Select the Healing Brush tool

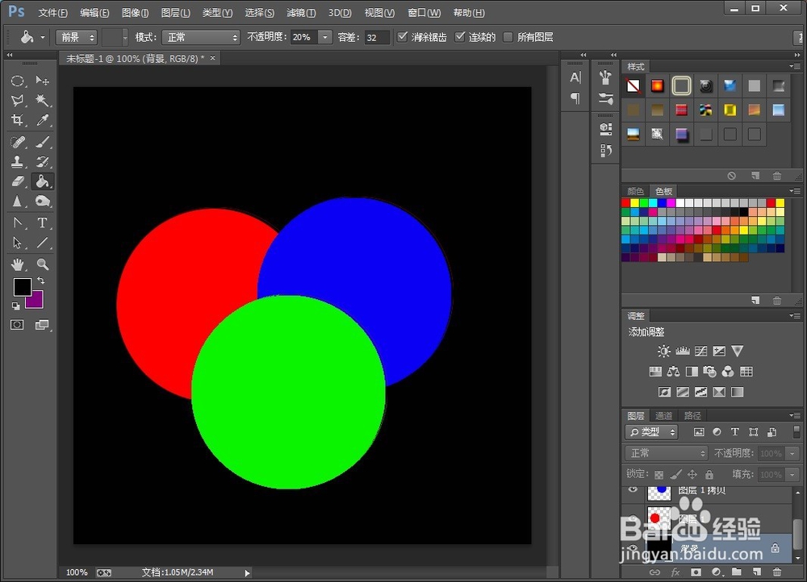click(x=17, y=142)
